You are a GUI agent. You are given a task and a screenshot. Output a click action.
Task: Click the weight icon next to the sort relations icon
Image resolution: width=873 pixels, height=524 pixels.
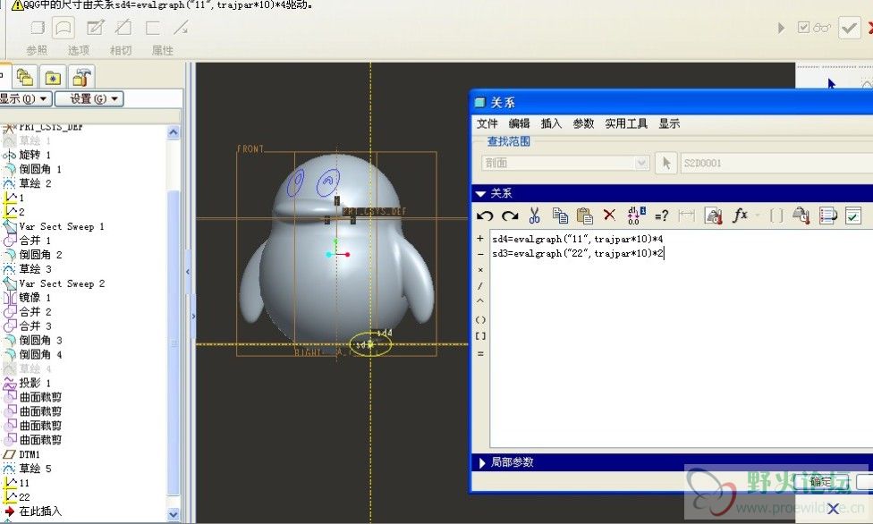tap(801, 216)
